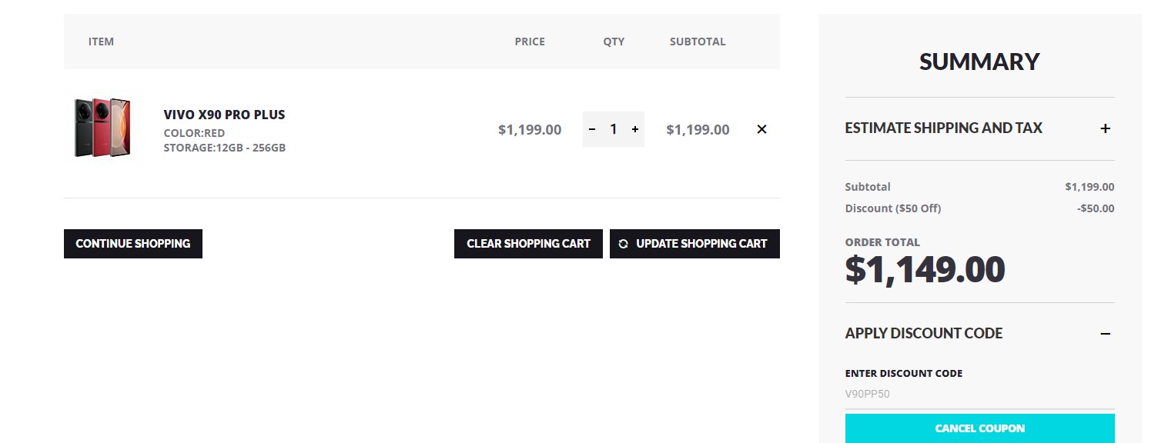Viewport: 1158px width, 443px height.
Task: Click the Discount ($50 Off) summary line
Action: coord(892,208)
